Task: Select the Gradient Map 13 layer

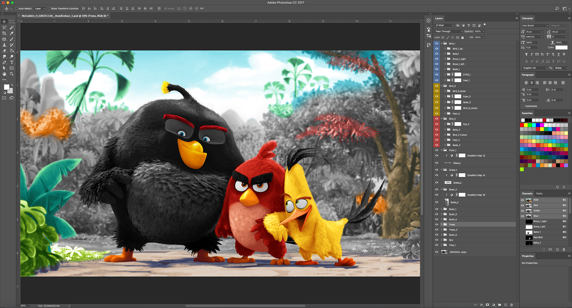Action: click(x=475, y=156)
